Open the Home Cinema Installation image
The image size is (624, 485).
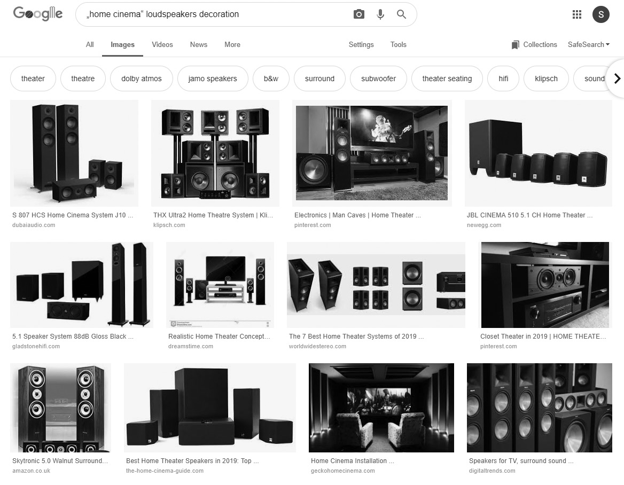click(381, 408)
